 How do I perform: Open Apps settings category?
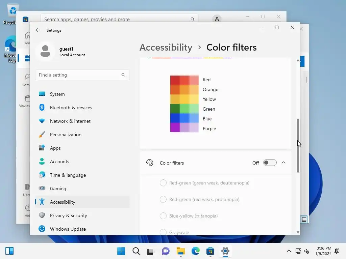[x=82, y=148]
